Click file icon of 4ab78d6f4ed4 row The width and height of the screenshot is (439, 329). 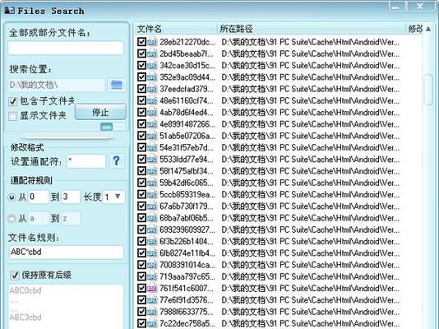[152, 113]
